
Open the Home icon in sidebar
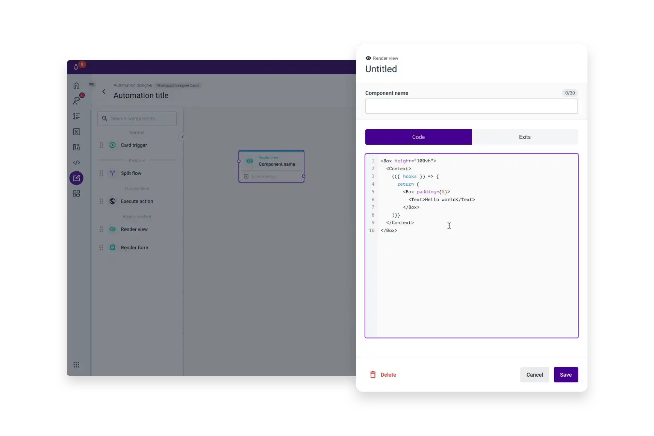pos(76,85)
